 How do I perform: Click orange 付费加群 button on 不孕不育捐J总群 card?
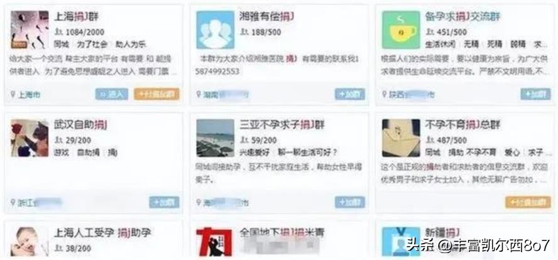tap(528, 202)
